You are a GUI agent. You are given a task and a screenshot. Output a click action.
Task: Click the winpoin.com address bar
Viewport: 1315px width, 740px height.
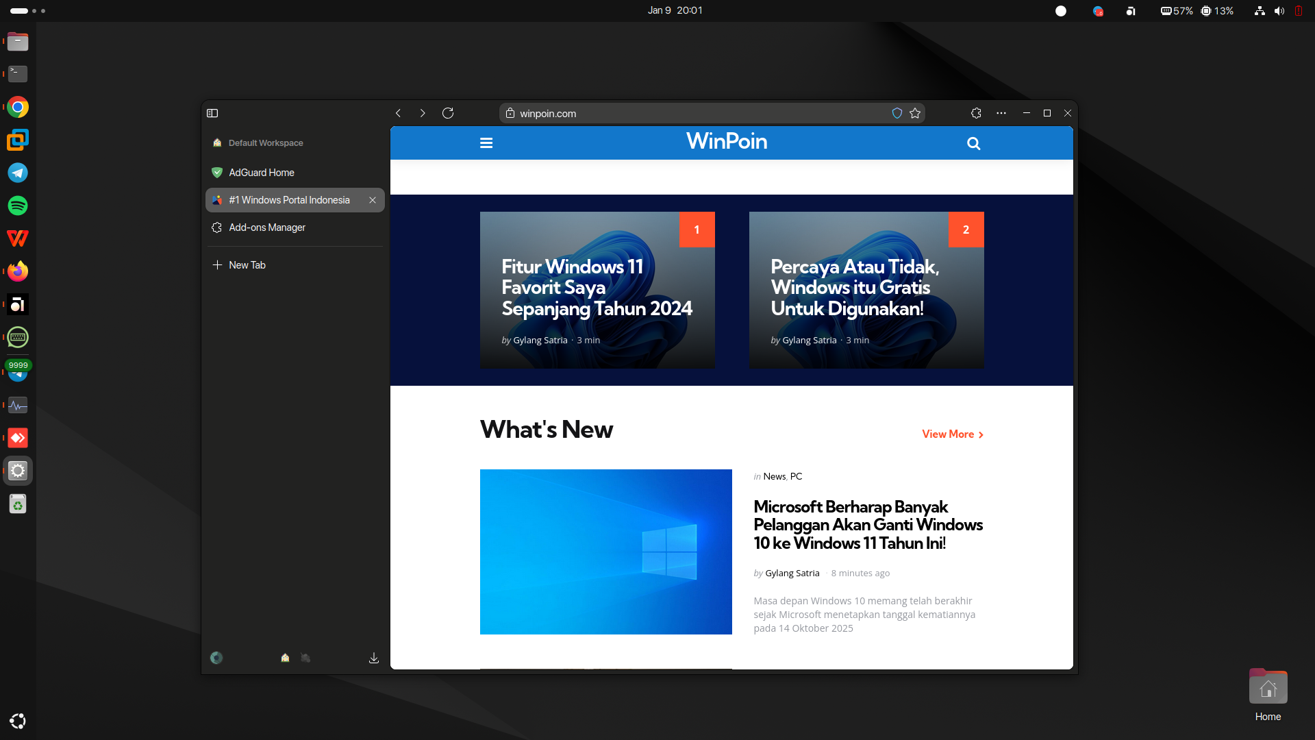(x=685, y=113)
